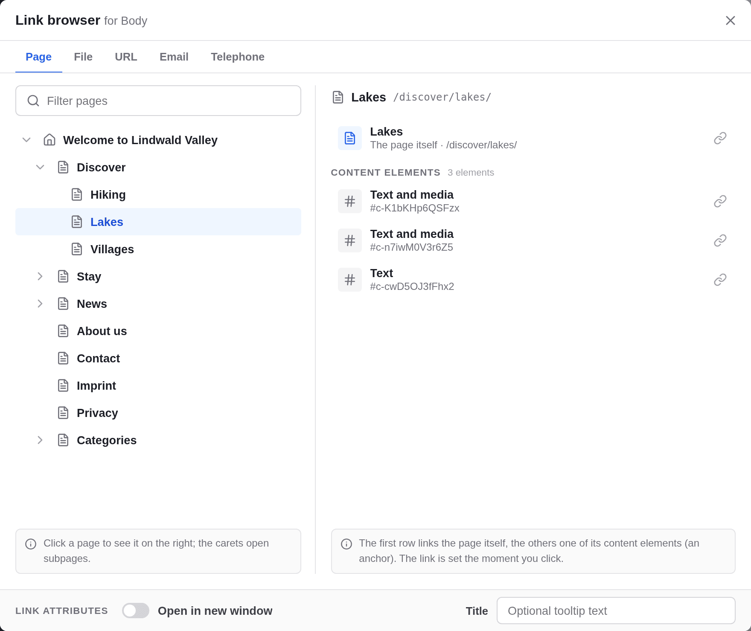Screen dimensions: 751x631
Task: Link to the 'Text' content element
Action: (533, 280)
